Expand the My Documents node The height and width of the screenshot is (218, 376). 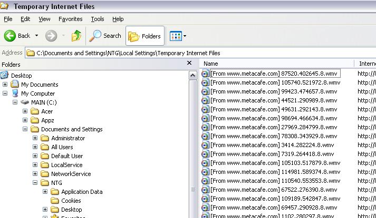coord(5,84)
